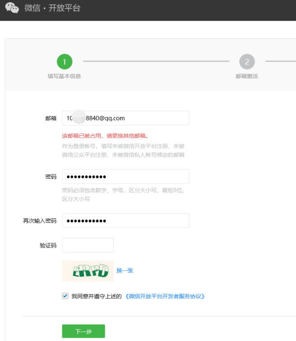Click the green 下一步 button

(x=83, y=331)
